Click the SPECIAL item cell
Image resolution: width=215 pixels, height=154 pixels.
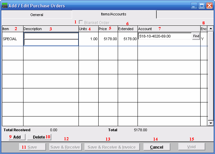[x=12, y=39]
